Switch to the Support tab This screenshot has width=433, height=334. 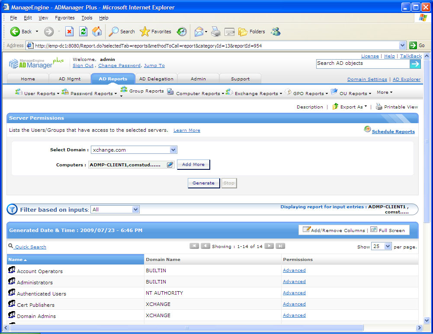click(x=240, y=79)
